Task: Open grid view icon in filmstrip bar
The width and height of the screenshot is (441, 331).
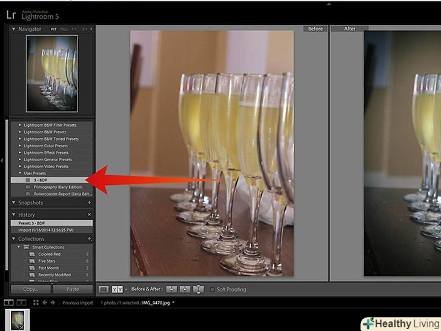Action: (x=35, y=303)
